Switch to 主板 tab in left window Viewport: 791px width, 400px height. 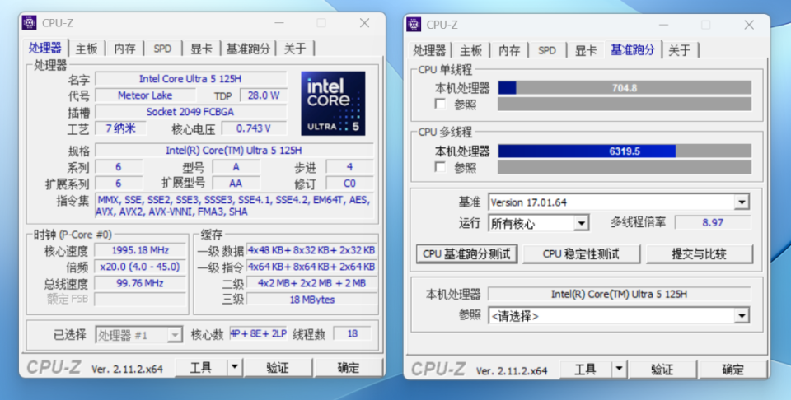point(87,49)
